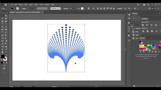
Task: Open the Object menu
Action: (21, 4)
